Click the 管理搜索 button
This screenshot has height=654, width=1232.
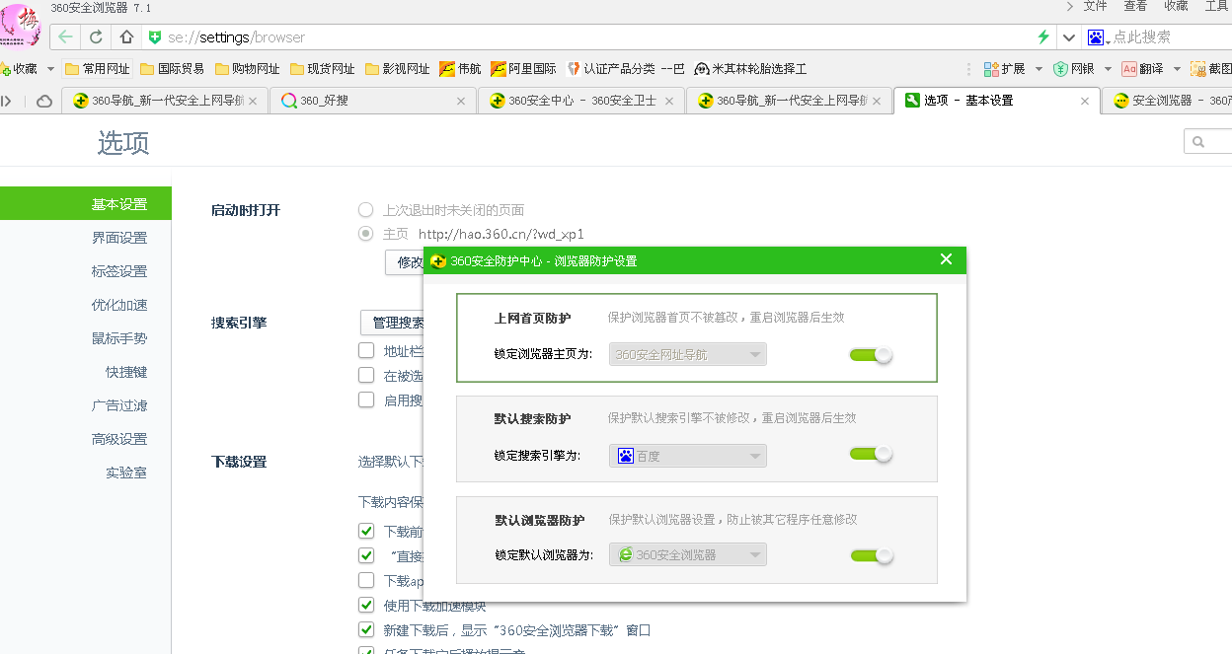[392, 323]
